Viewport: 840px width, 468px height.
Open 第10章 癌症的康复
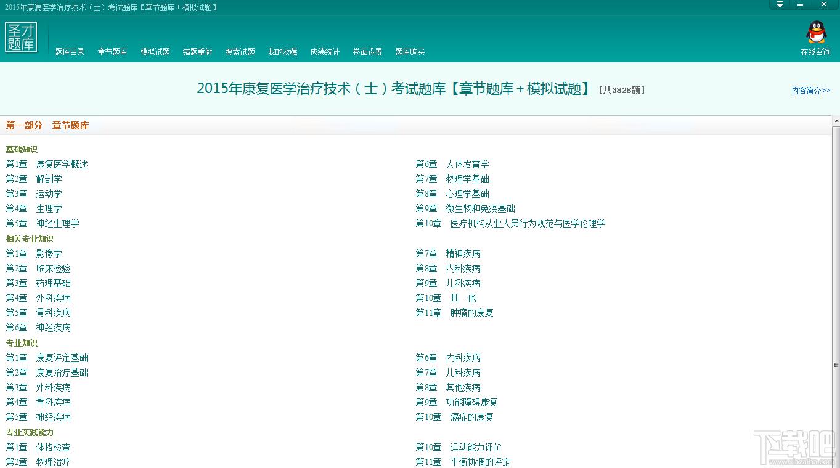tap(455, 417)
